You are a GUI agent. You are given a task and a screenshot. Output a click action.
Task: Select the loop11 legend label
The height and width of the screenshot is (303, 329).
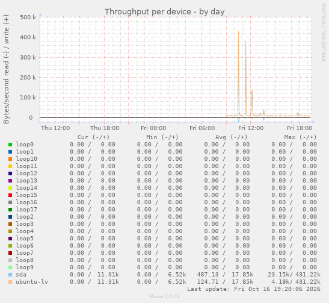tap(26, 166)
